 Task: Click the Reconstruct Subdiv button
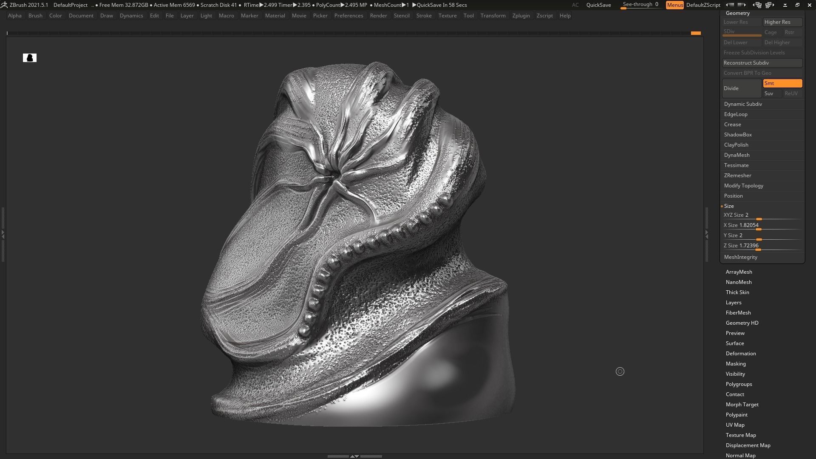click(x=762, y=63)
